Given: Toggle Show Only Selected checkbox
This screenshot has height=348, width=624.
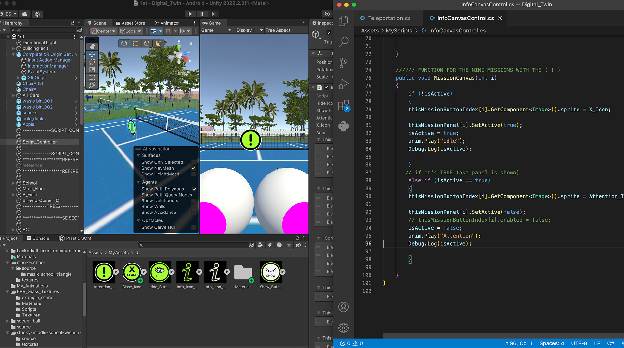Looking at the screenshot, I should [x=194, y=162].
